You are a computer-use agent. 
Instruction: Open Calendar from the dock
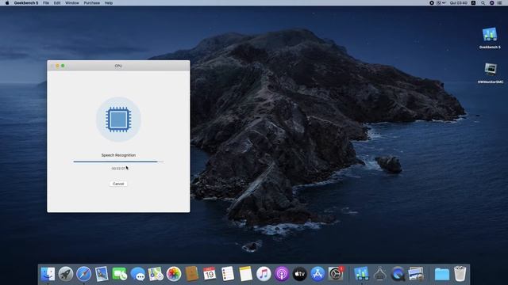[x=210, y=274]
